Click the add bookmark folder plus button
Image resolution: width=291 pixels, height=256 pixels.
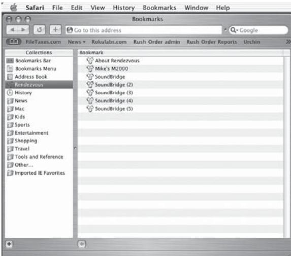click(82, 244)
